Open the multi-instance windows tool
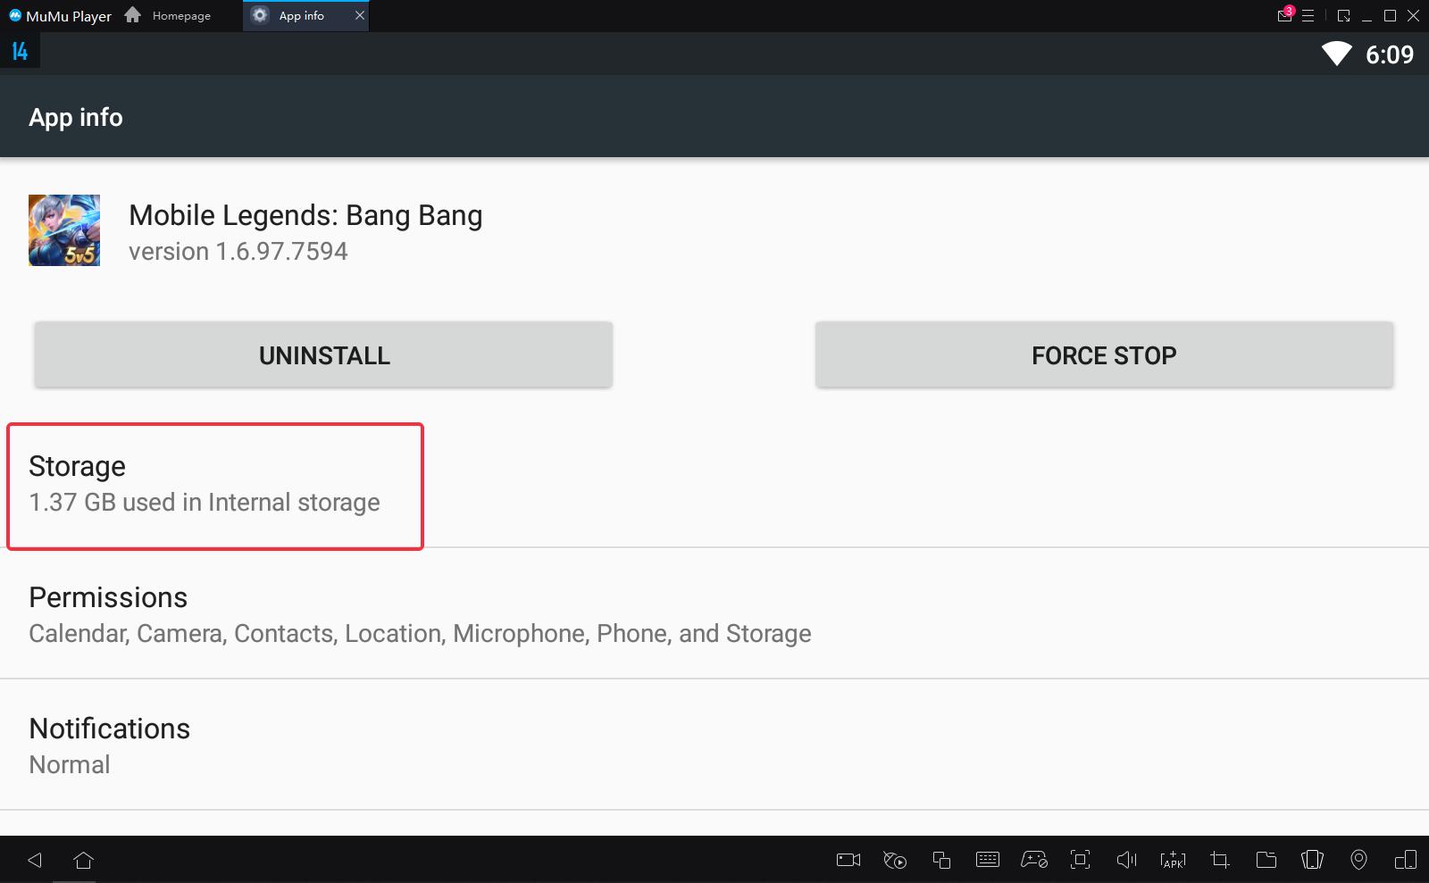Viewport: 1429px width, 883px height. [941, 860]
